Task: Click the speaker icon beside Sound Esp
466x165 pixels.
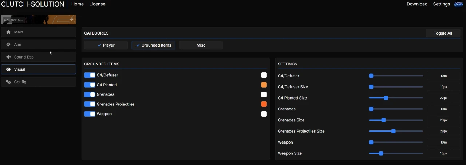Action: pyautogui.click(x=8, y=57)
